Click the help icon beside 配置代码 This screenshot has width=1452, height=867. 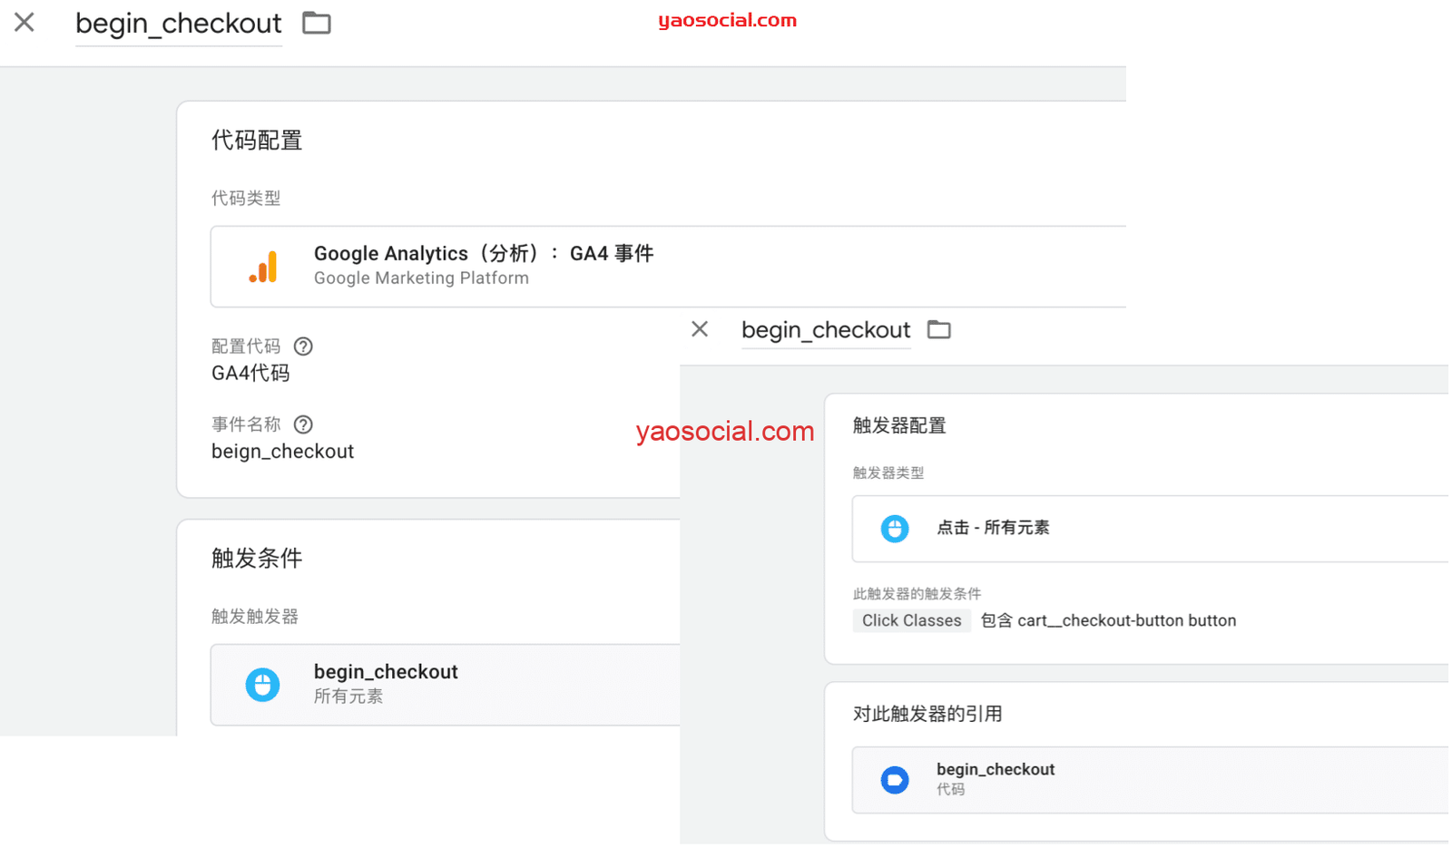tap(303, 346)
